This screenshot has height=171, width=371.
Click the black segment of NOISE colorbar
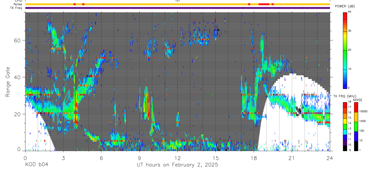(356, 146)
